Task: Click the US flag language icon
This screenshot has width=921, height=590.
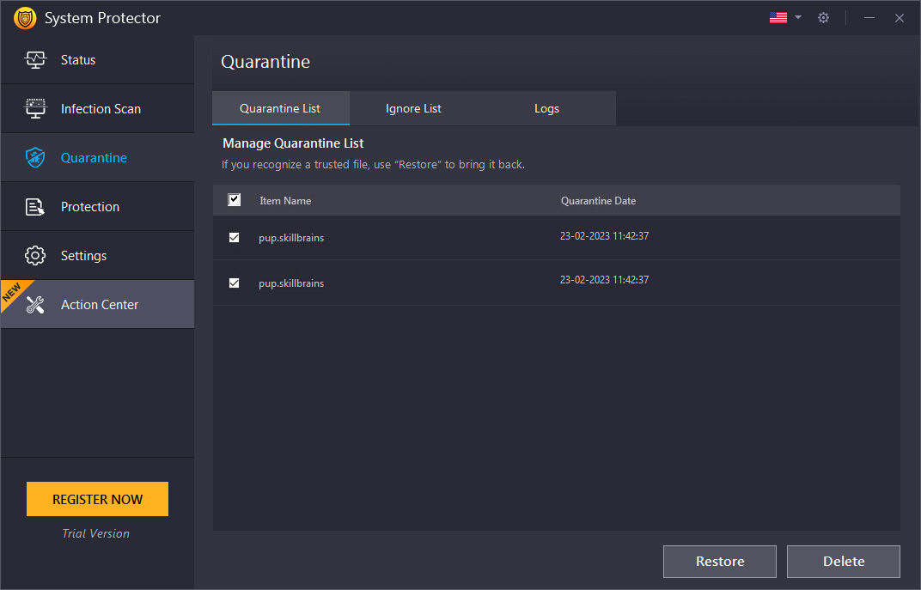Action: pyautogui.click(x=778, y=16)
